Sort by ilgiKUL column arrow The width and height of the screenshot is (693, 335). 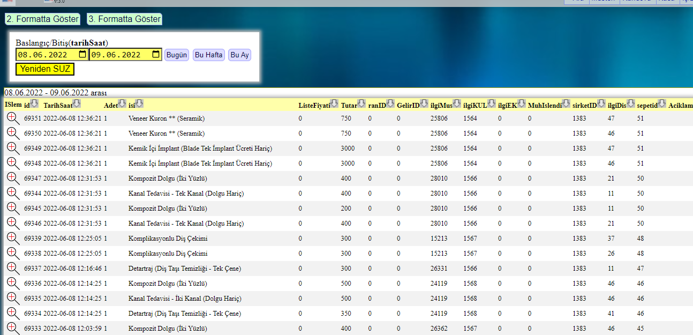tap(492, 103)
